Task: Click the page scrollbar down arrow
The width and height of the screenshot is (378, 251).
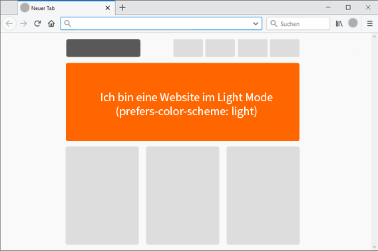Action: pyautogui.click(x=374, y=247)
